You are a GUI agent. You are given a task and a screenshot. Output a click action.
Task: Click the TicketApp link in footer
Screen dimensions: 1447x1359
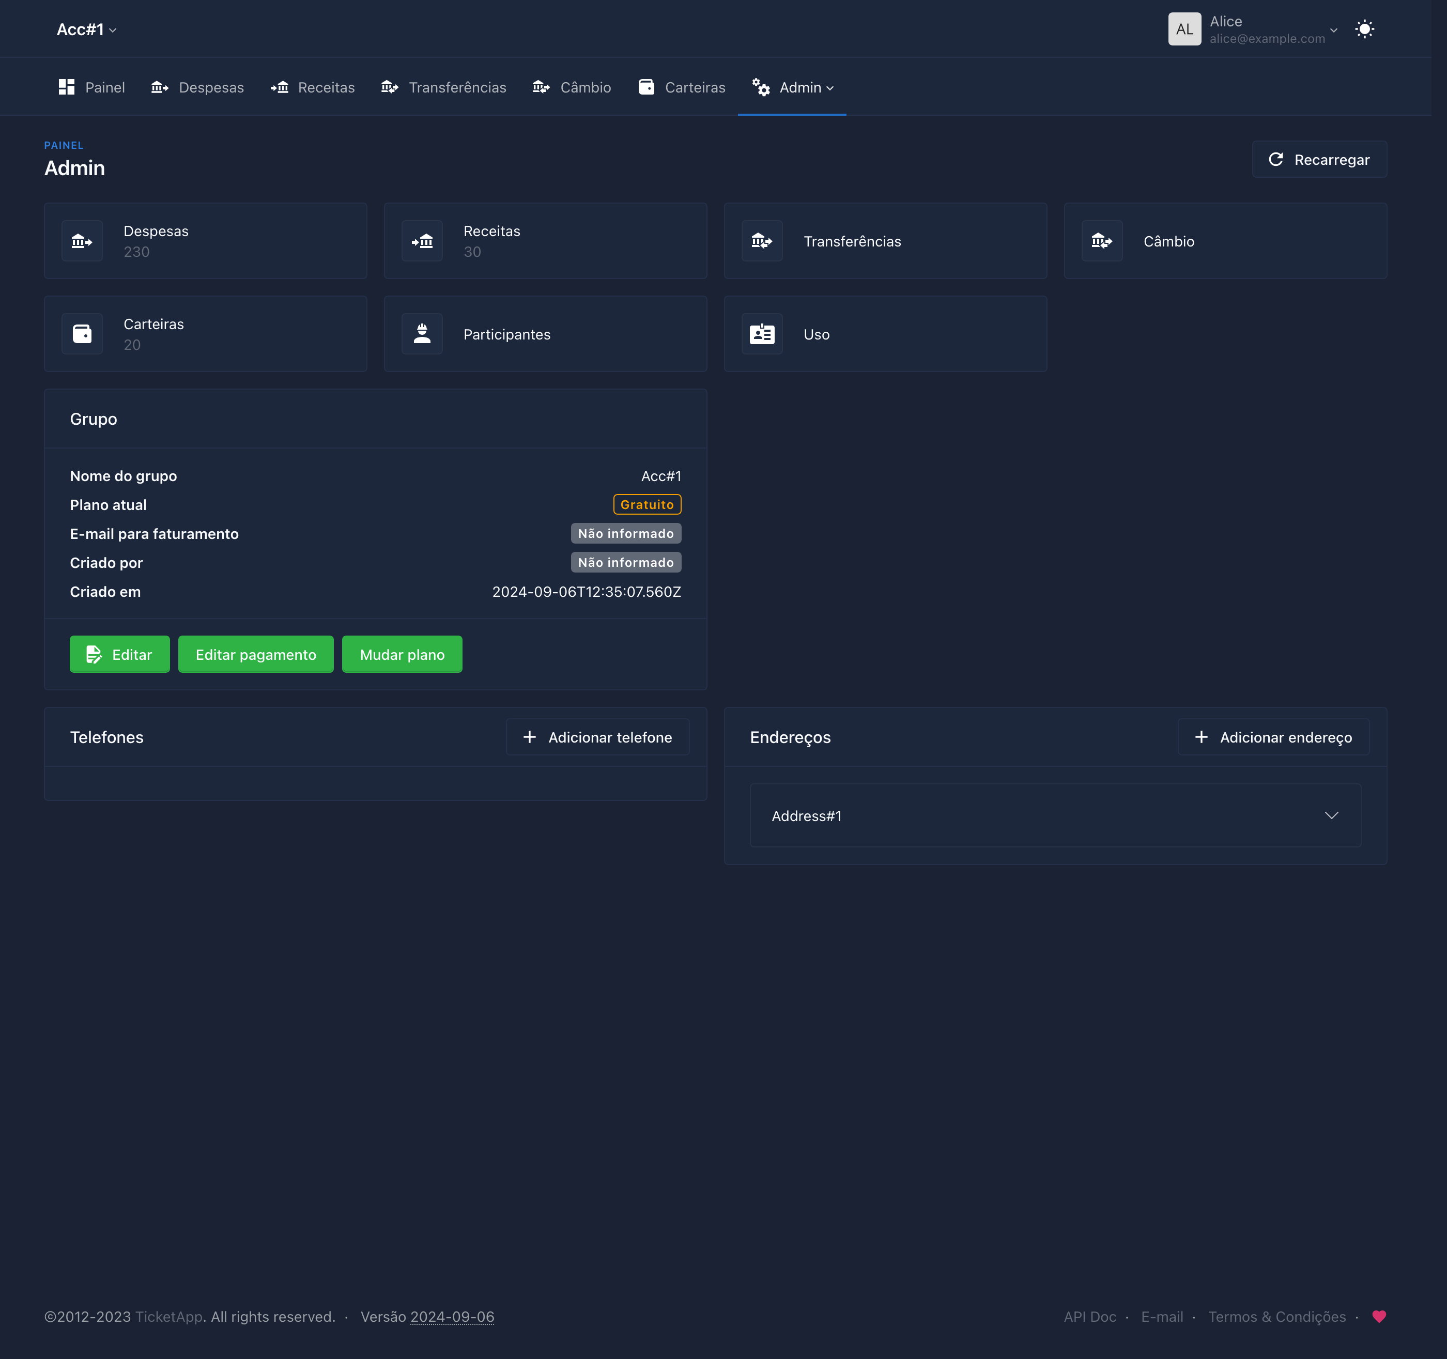coord(169,1317)
